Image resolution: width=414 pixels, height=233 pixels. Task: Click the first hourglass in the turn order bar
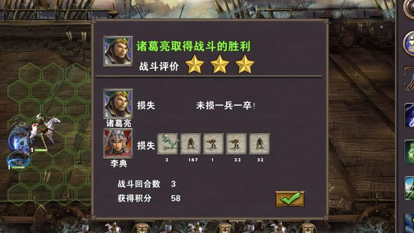tap(142, 228)
